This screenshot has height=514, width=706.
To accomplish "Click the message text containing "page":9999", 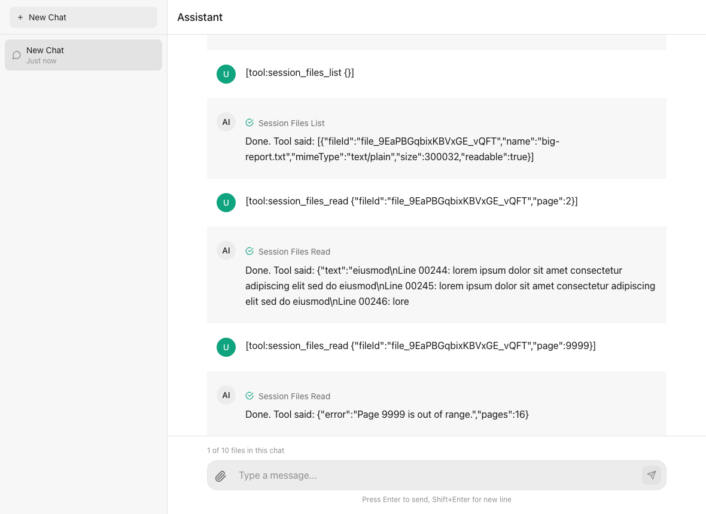I will [421, 346].
